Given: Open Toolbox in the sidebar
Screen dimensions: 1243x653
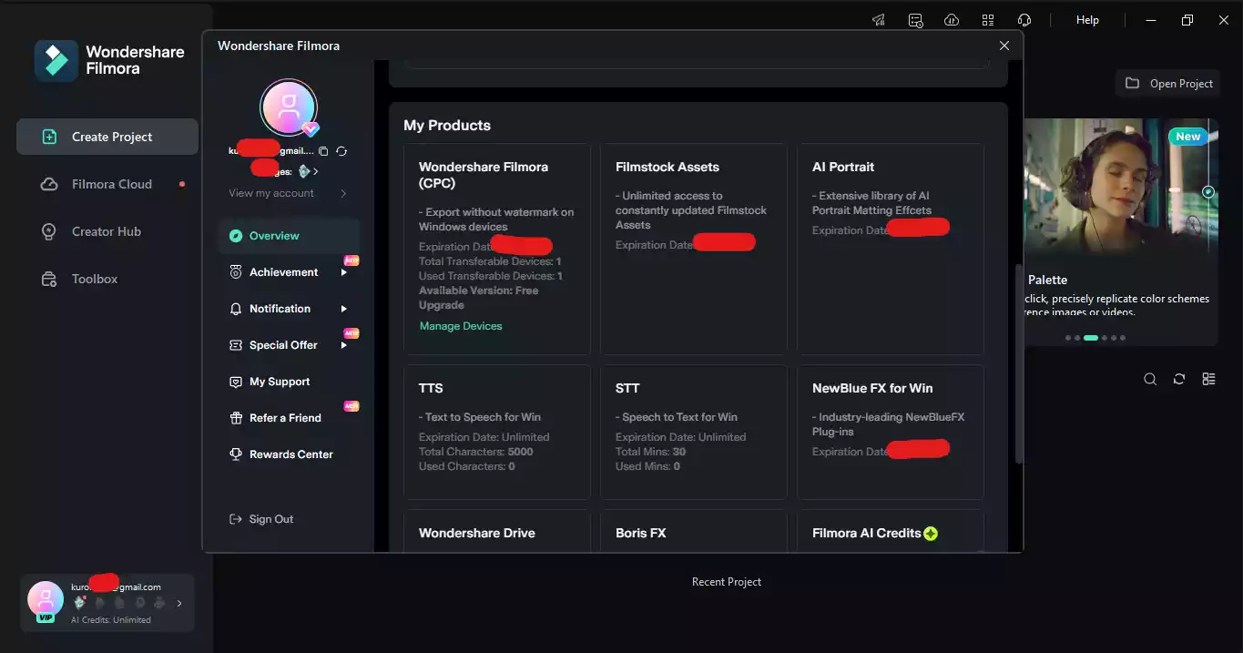Looking at the screenshot, I should coord(107,279).
